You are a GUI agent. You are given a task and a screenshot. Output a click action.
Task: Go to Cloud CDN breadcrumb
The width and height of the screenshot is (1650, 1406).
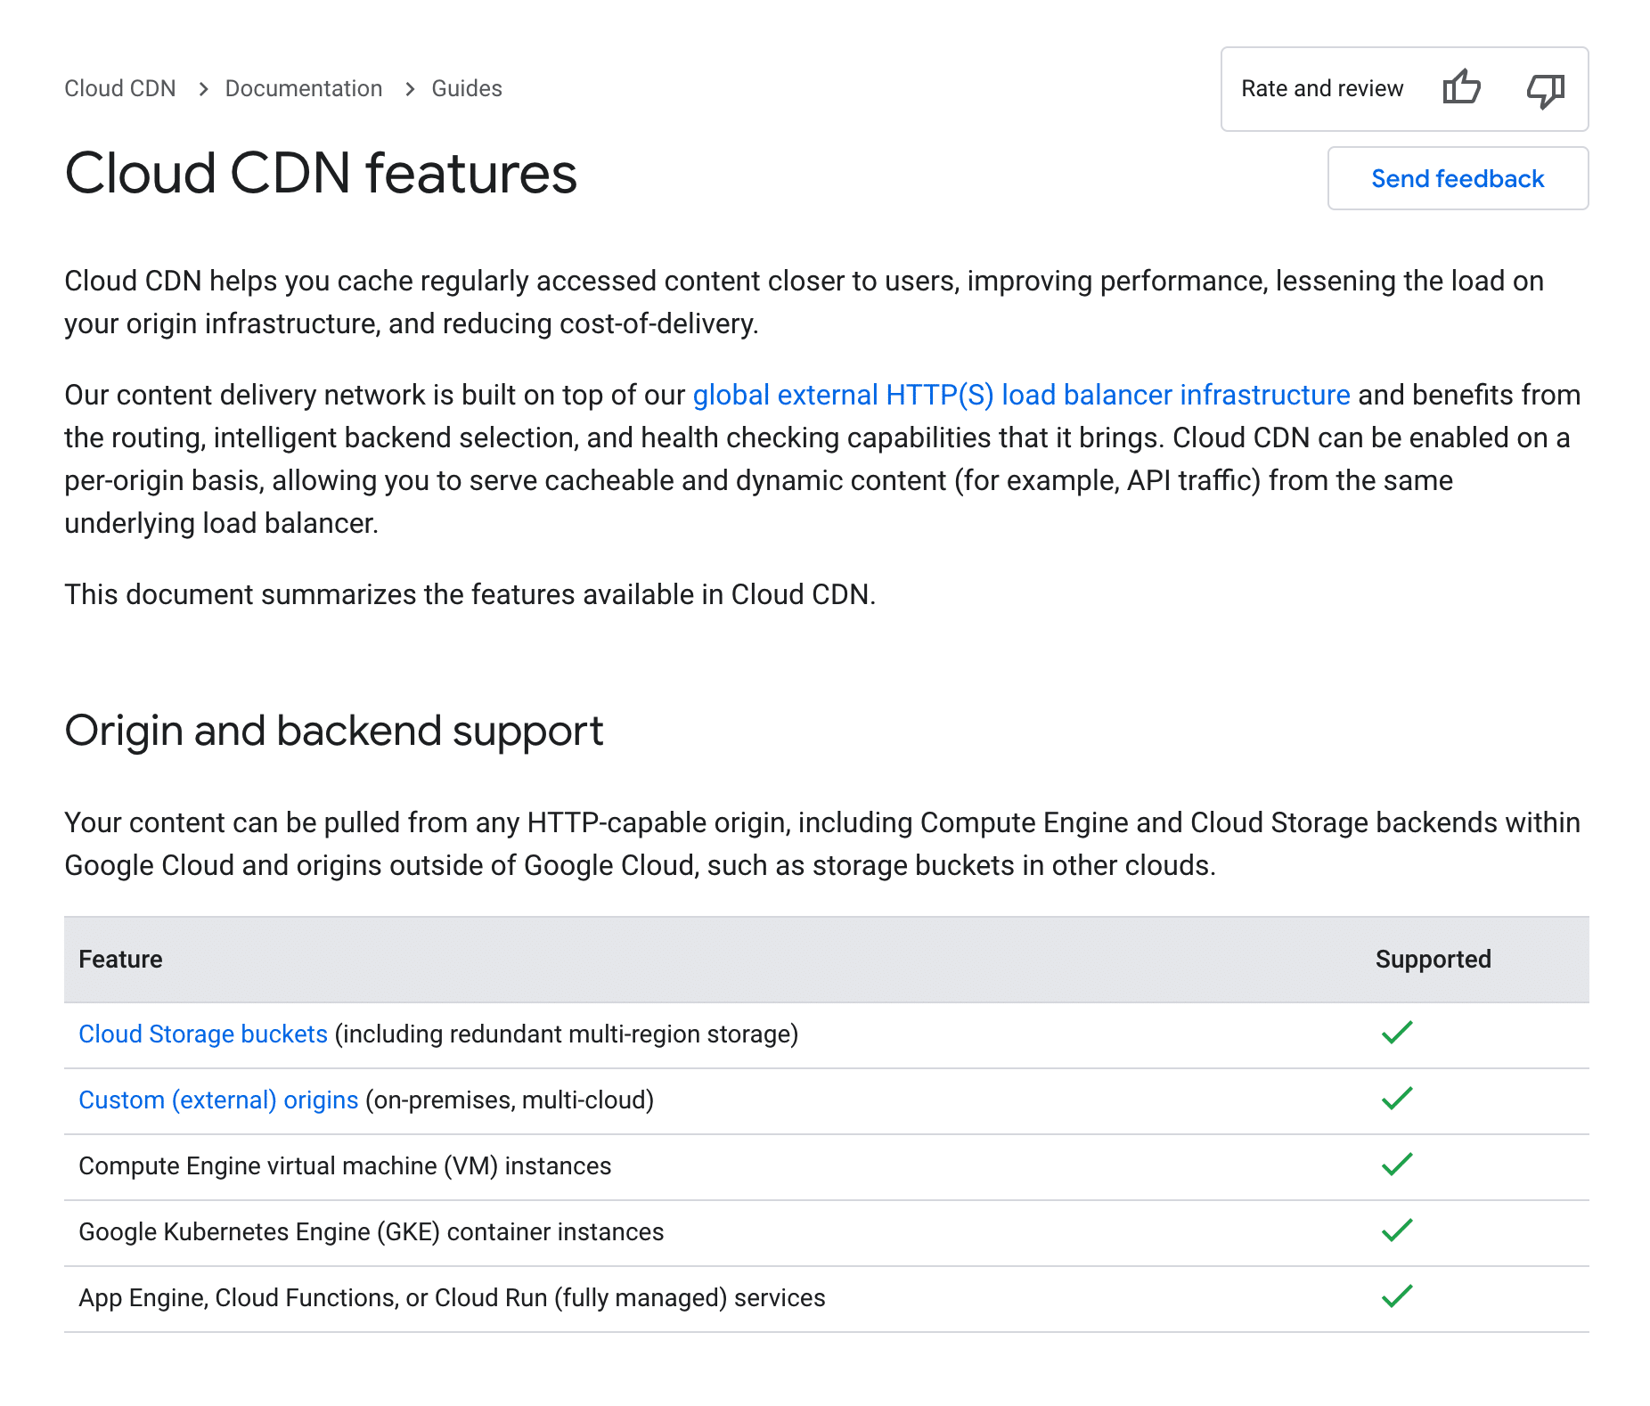coord(120,88)
